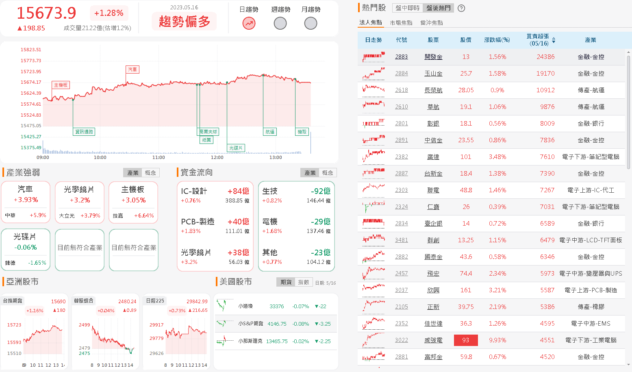Open the IC-設計 +84億 fund flow row
Screen dimensions: 632x372
point(215,195)
